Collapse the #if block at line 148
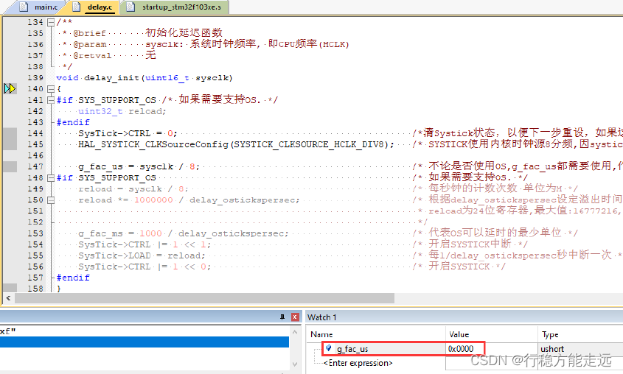623x374 pixels. [50, 178]
